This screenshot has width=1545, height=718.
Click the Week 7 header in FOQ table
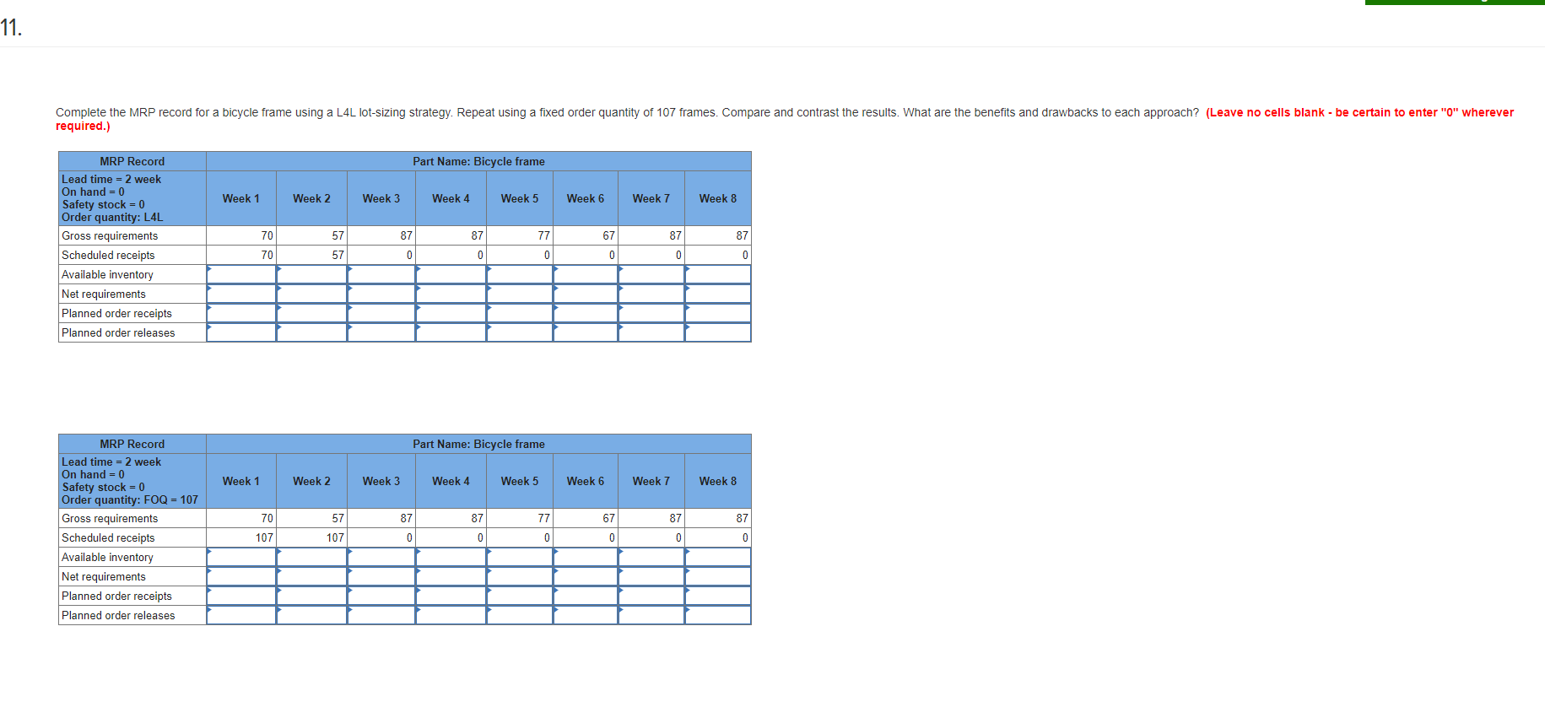click(x=651, y=481)
